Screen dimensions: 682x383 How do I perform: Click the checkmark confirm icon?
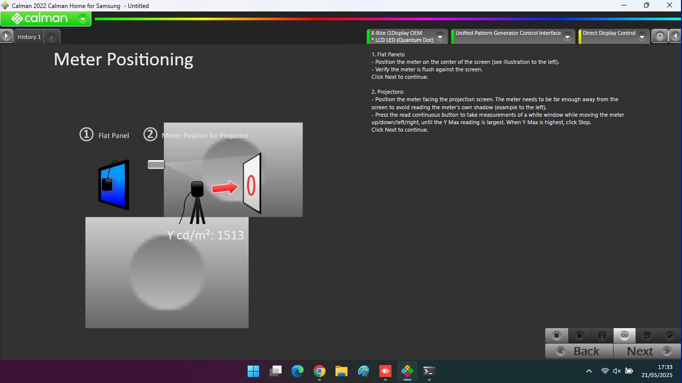pos(670,336)
